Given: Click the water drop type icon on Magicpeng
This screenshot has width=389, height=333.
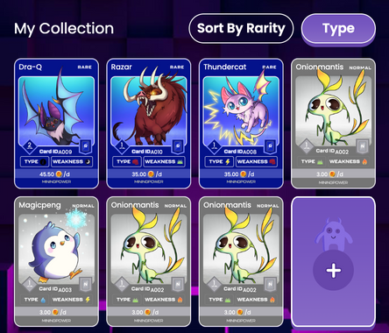Looking at the screenshot, I should 43,300.
